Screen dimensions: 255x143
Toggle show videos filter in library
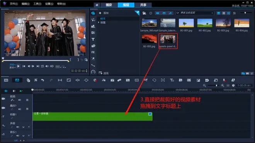click(158, 13)
